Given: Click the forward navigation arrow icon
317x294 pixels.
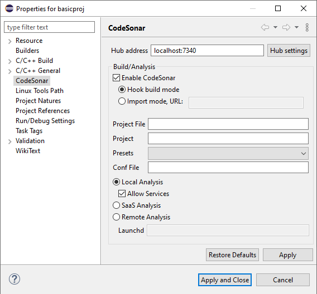Looking at the screenshot, I should [x=286, y=27].
